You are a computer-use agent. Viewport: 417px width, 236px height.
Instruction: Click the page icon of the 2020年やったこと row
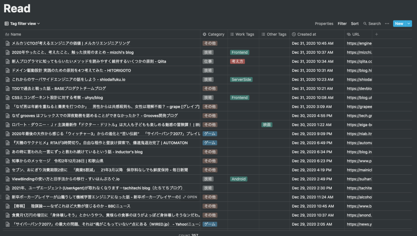tap(8, 52)
